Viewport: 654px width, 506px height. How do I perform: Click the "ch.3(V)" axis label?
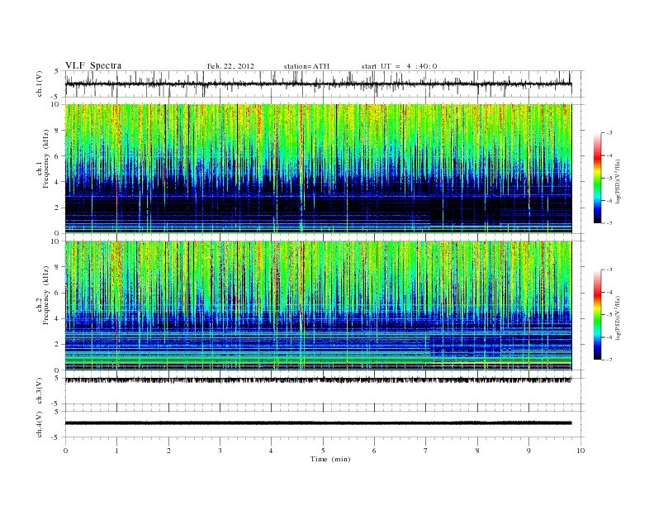click(x=40, y=391)
